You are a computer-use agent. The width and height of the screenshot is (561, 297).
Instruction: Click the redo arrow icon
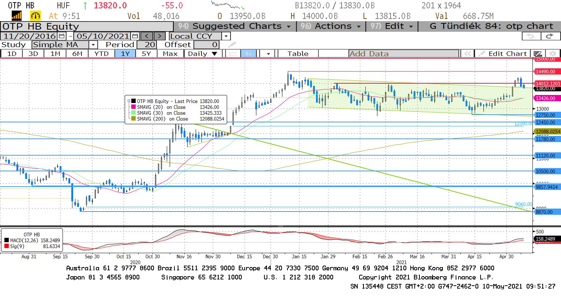(x=550, y=36)
